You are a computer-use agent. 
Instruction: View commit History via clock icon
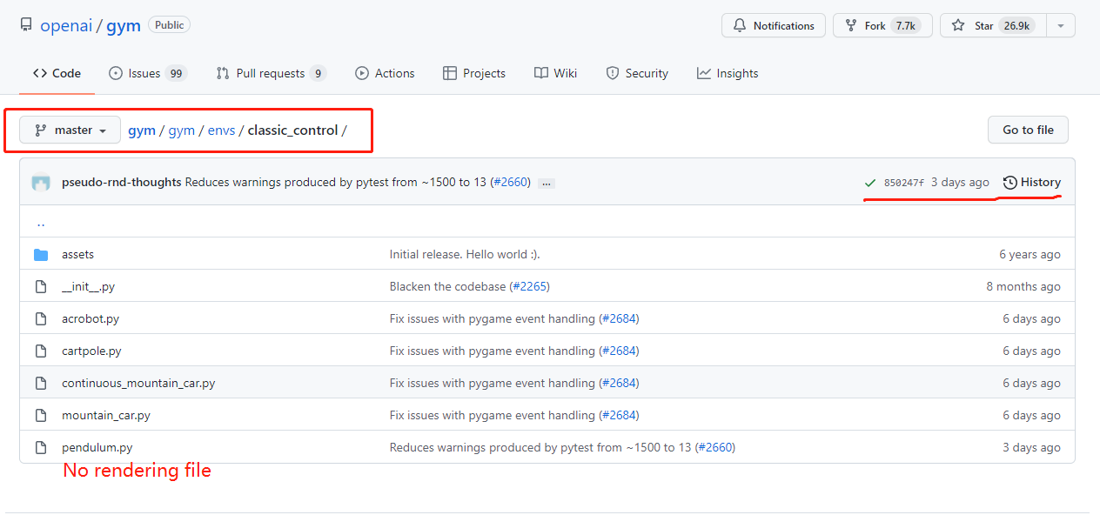click(1009, 182)
